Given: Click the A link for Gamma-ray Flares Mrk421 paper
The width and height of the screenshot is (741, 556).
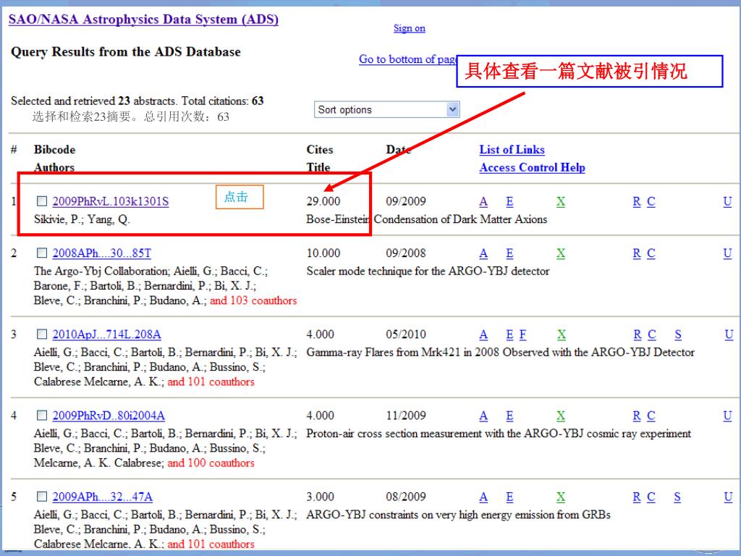Looking at the screenshot, I should point(483,334).
